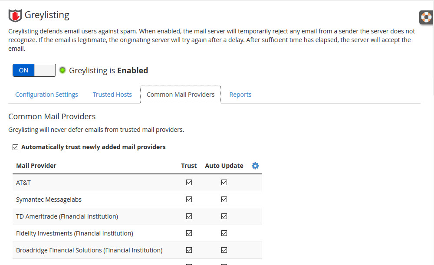Click the Mail Provider column header

click(x=36, y=166)
